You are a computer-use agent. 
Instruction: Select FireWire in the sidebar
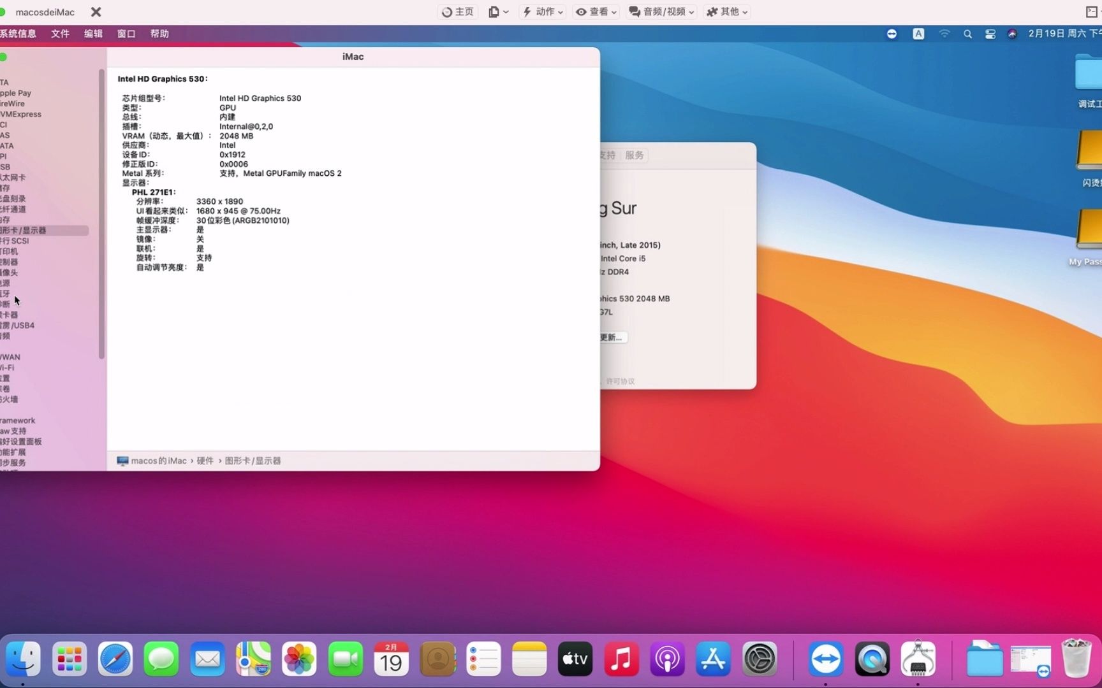click(12, 103)
